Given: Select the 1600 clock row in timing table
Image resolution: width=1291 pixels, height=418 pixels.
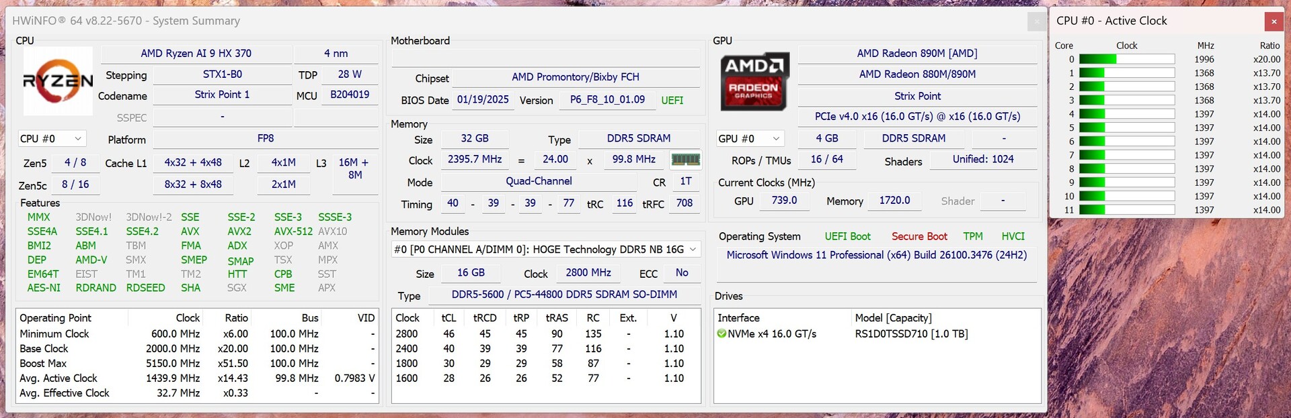Looking at the screenshot, I should pyautogui.click(x=546, y=378).
